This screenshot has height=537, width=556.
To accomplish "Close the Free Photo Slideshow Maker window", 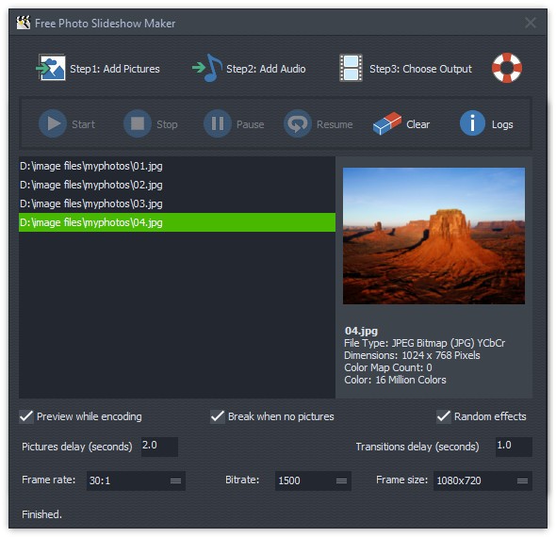I will pyautogui.click(x=531, y=23).
